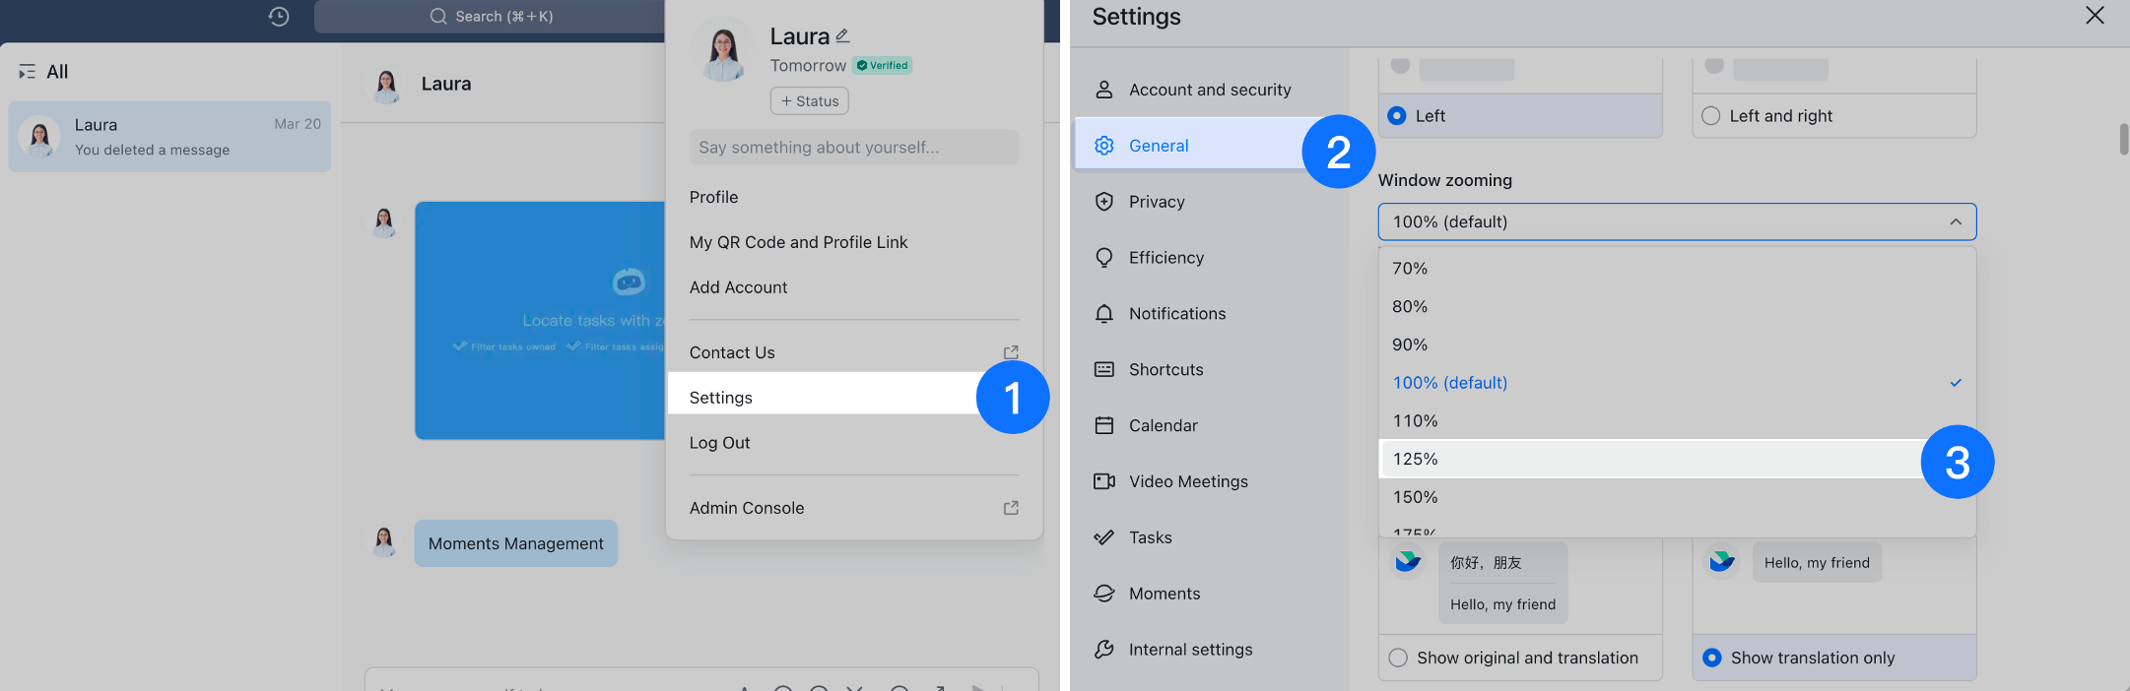Click the Notifications bell icon

coord(1104,314)
